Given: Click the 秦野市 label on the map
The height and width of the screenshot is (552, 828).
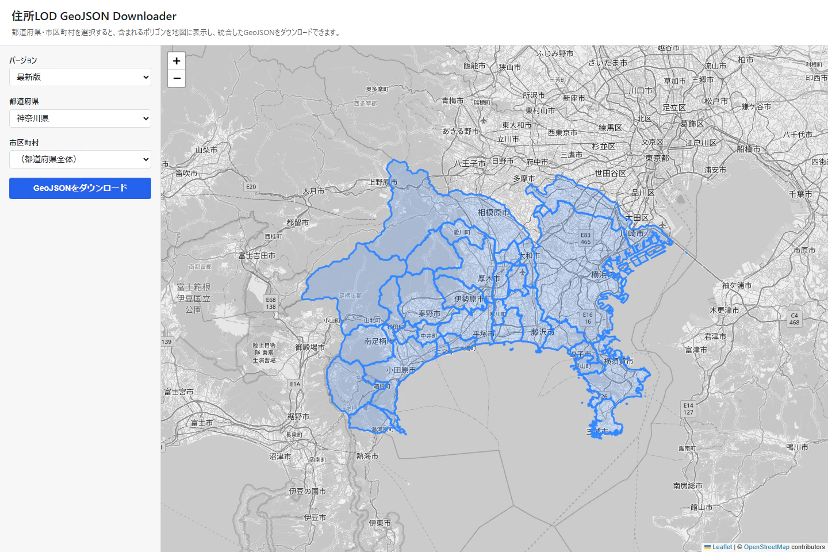Looking at the screenshot, I should tap(430, 314).
